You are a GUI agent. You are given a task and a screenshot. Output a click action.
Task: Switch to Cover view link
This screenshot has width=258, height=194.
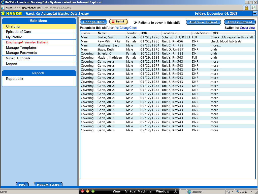coord(247,28)
